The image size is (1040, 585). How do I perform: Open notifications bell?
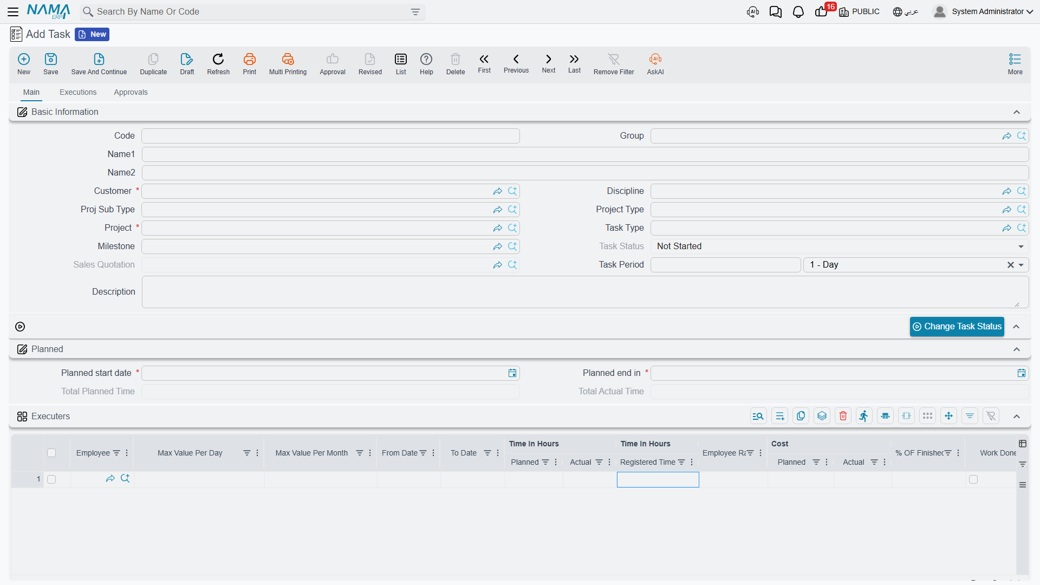798,12
